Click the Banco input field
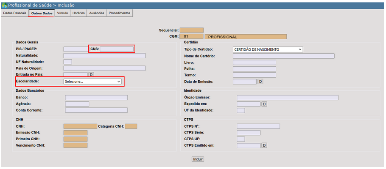Screen dimensions: 386x169 pyautogui.click(x=96, y=98)
